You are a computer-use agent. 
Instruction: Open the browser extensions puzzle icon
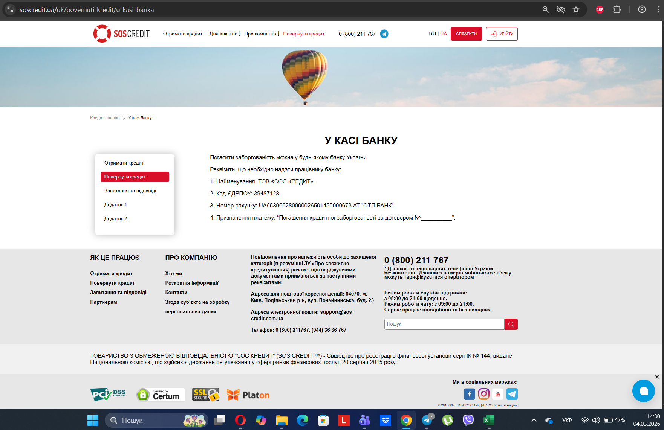click(617, 9)
